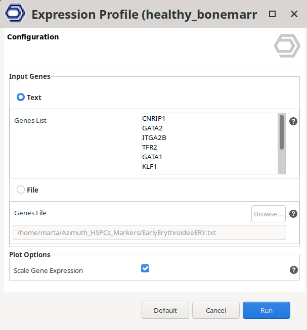The height and width of the screenshot is (330, 307).
Task: Click the Genes List scrollbar handle
Action: pos(282,132)
